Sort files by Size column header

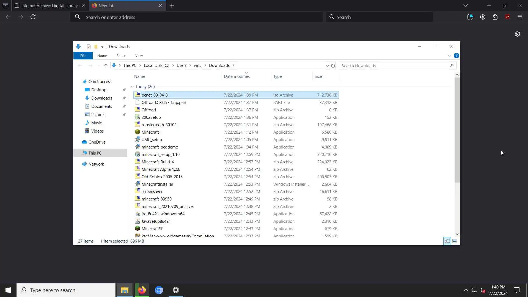coord(318,76)
